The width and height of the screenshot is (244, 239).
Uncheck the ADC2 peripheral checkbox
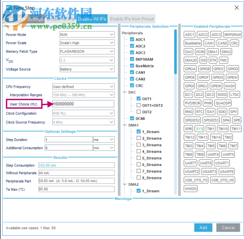(132, 46)
